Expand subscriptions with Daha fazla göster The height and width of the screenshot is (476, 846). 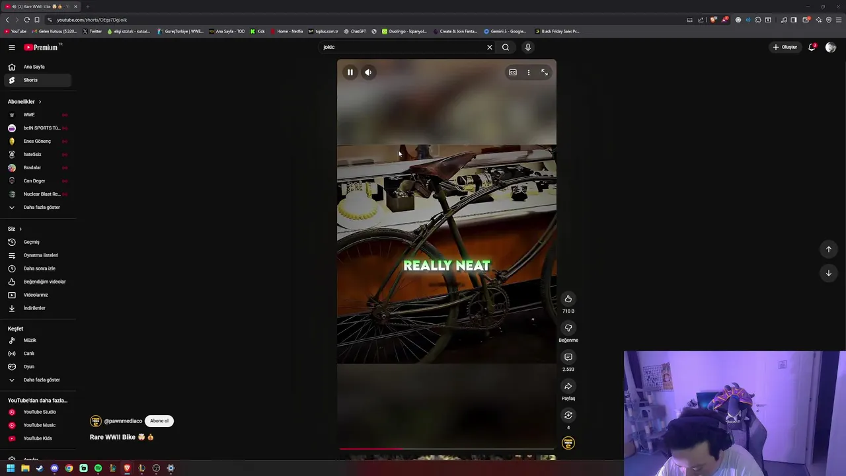(36, 207)
